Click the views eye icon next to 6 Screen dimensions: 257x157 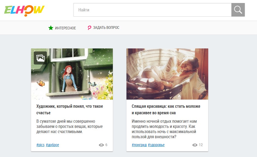pos(101,145)
